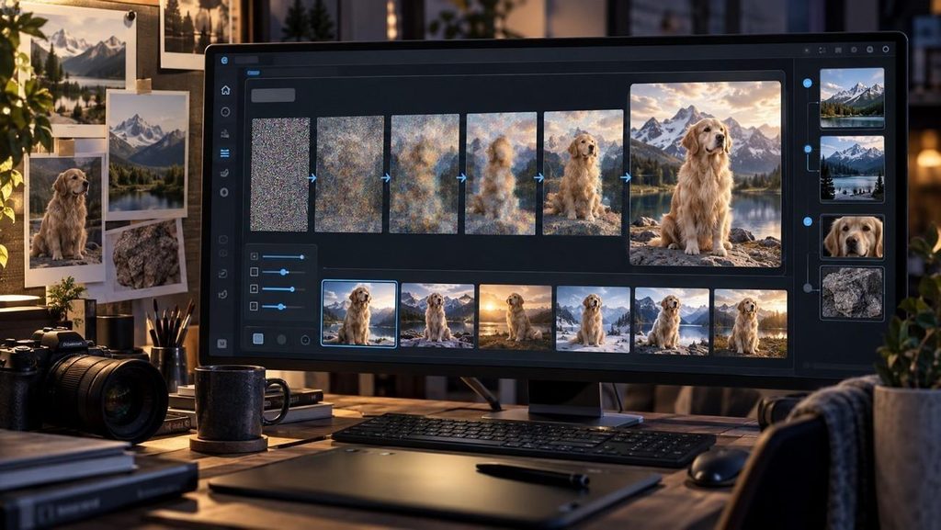
Task: Toggle the blue node dot beside second mountain reference
Action: click(x=808, y=149)
